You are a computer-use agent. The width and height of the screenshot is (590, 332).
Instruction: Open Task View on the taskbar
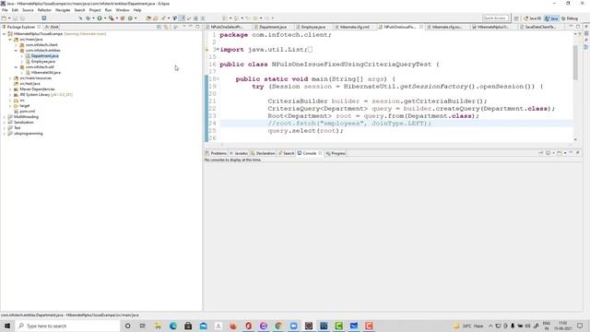coord(143,326)
